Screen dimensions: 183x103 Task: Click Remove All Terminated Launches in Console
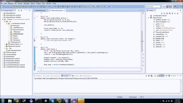coord(152,76)
